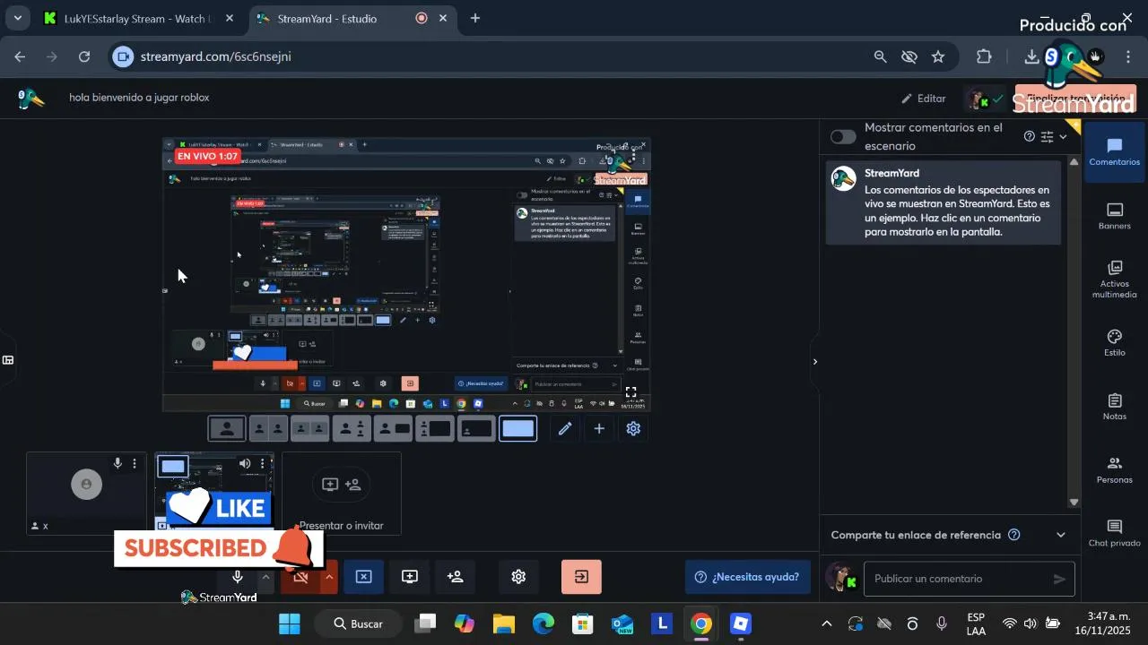The height and width of the screenshot is (645, 1148).
Task: Bookmark page with star icon
Action: click(x=938, y=56)
